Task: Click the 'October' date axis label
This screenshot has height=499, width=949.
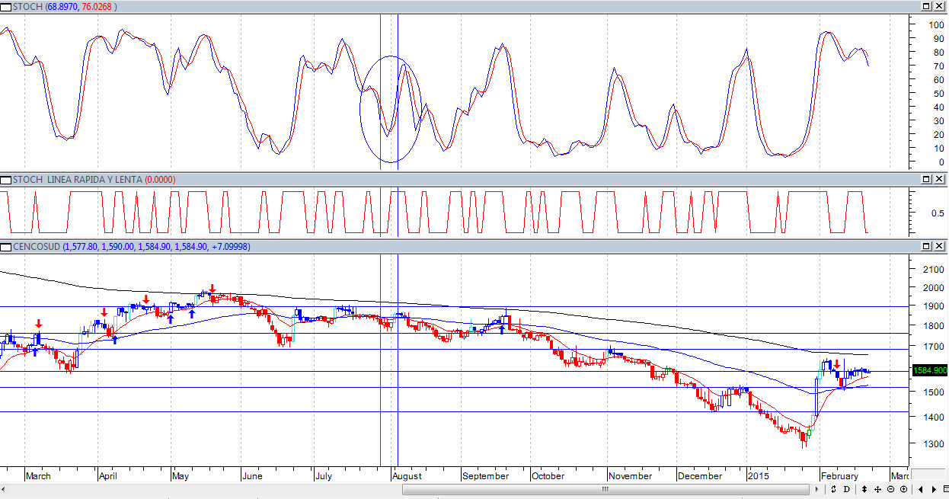Action: point(548,476)
